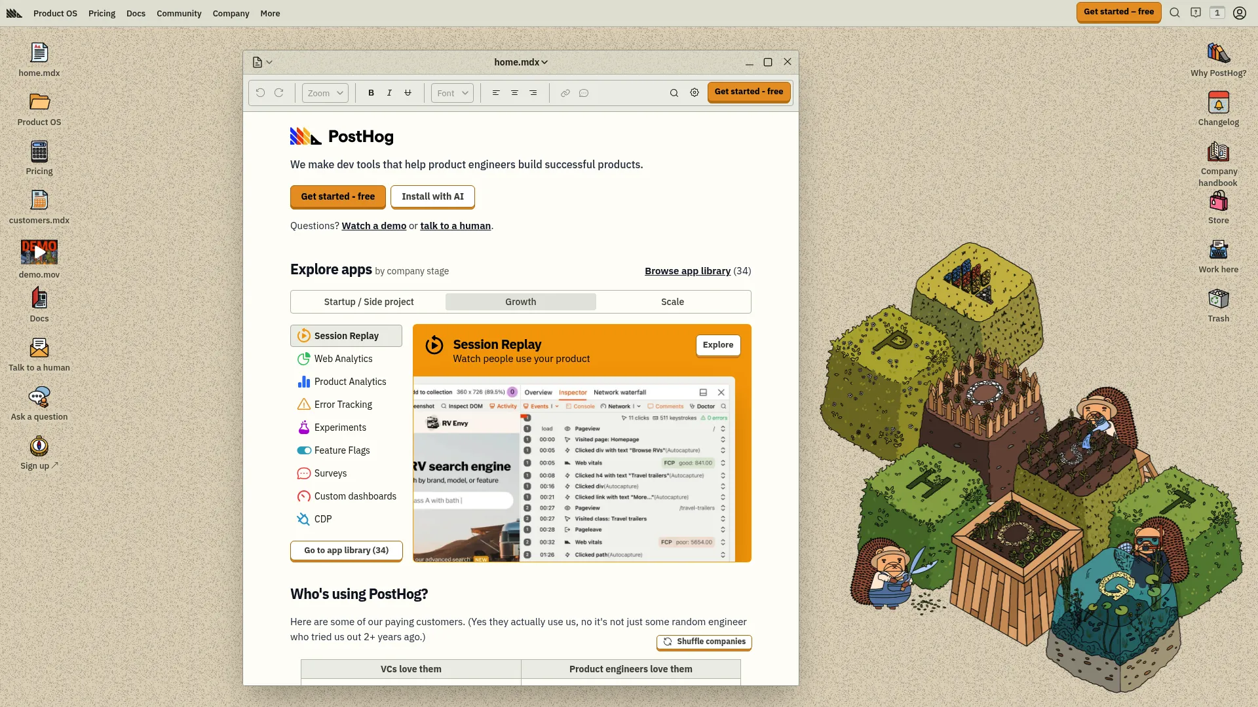
Task: Enable underline formatting
Action: click(407, 92)
